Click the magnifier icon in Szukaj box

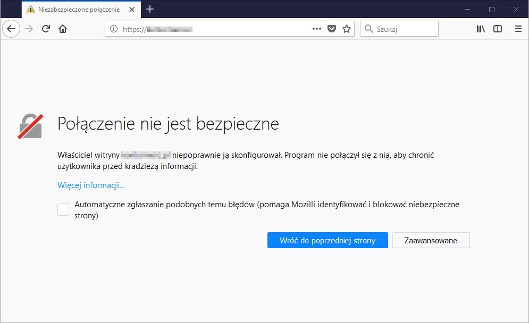369,29
